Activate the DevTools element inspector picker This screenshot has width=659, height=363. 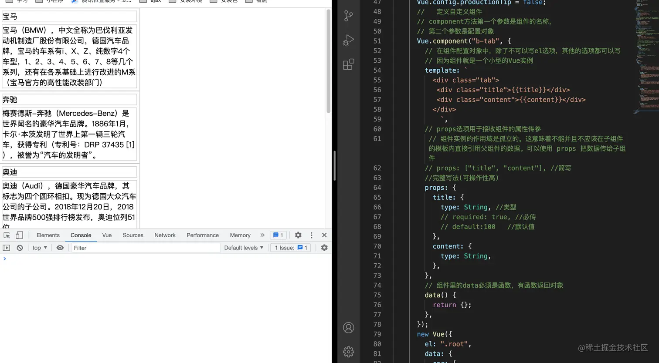coord(7,235)
